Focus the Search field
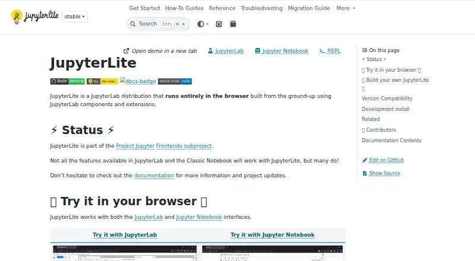Image resolution: width=475 pixels, height=261 pixels. point(159,24)
